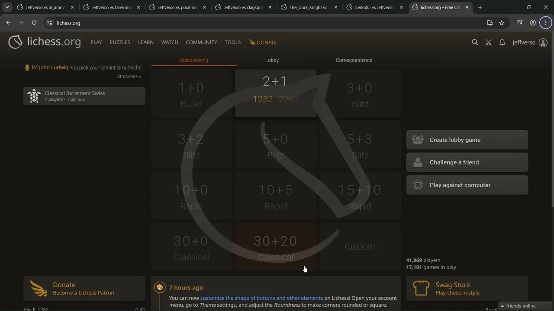Select the 30+0 Classical pairing
Viewport: 554px width, 311px height.
pyautogui.click(x=191, y=247)
